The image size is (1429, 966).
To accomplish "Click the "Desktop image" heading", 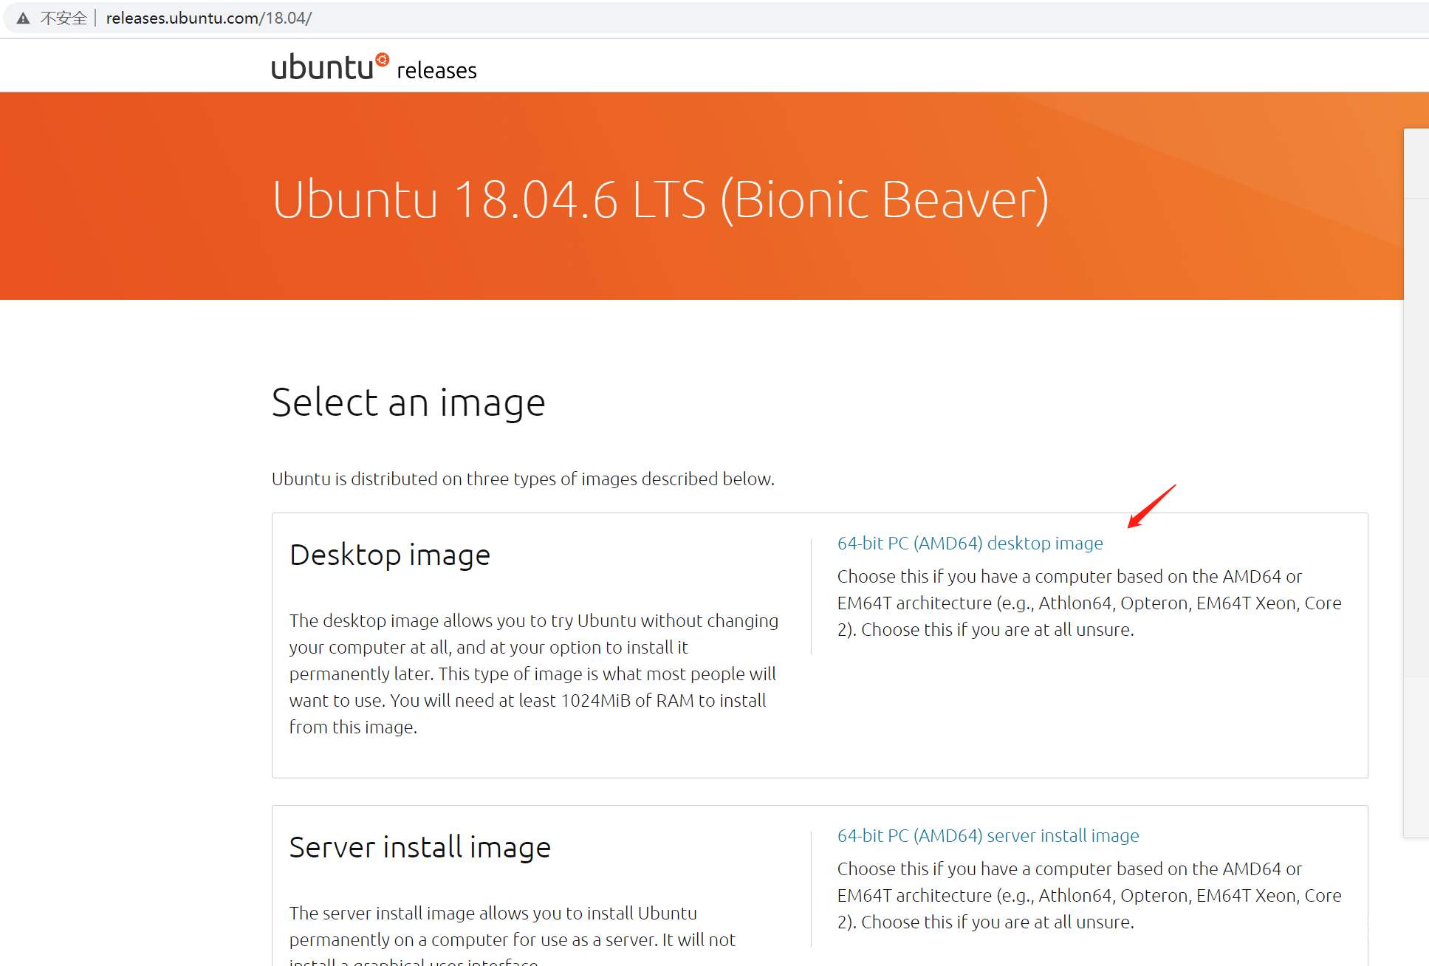I will click(x=389, y=555).
